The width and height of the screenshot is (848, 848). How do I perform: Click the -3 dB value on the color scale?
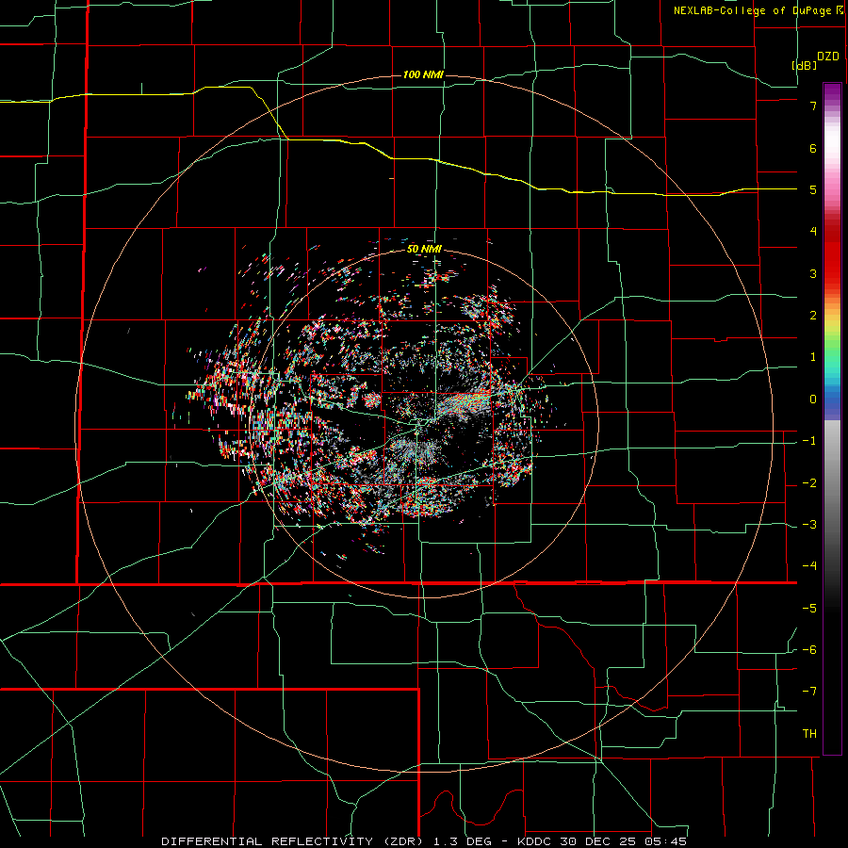809,525
